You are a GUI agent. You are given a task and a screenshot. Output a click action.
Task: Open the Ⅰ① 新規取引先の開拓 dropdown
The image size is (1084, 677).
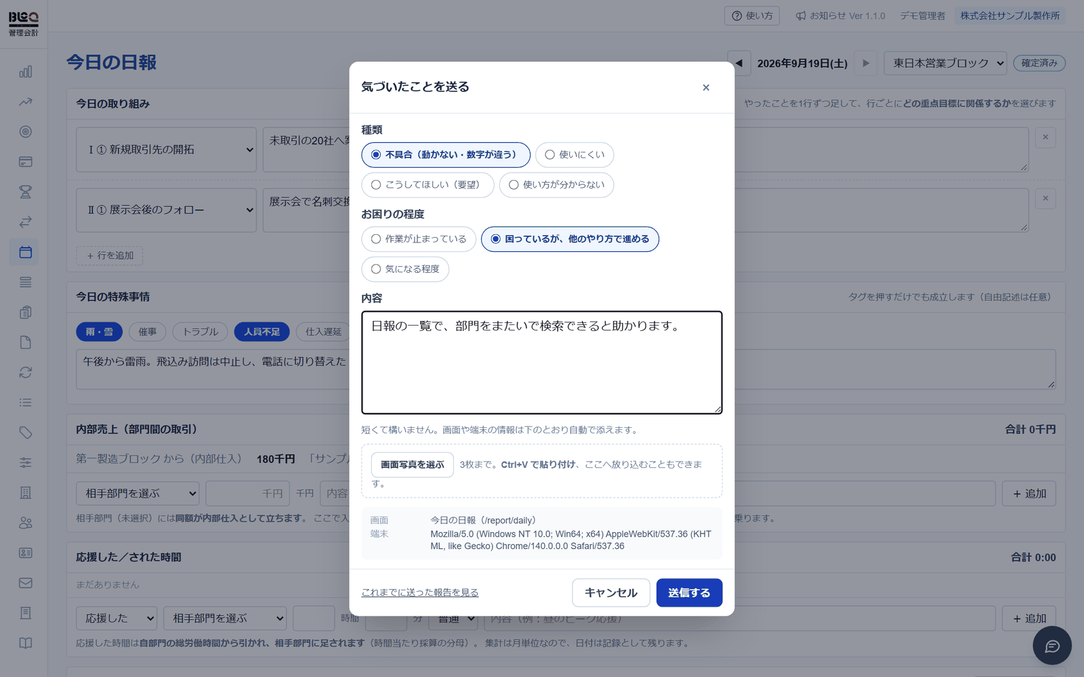click(167, 150)
